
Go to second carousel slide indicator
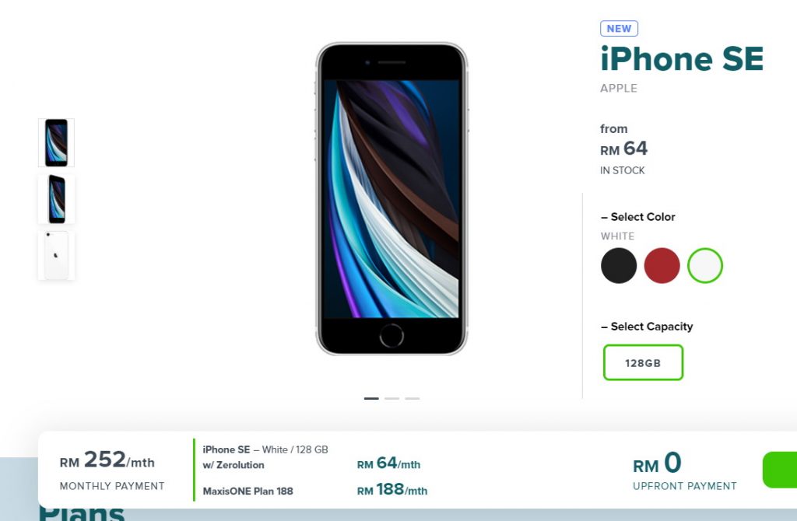pyautogui.click(x=392, y=399)
